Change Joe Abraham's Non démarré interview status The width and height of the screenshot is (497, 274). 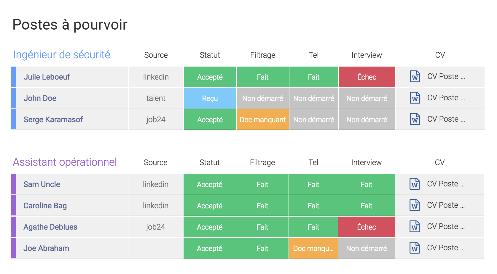pyautogui.click(x=367, y=248)
